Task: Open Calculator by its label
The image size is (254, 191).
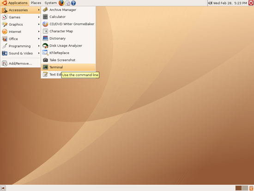Action: tap(58, 17)
